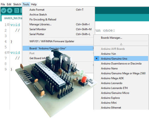Select the Arduino Ethernet board
The width and height of the screenshot is (149, 118).
121,108
